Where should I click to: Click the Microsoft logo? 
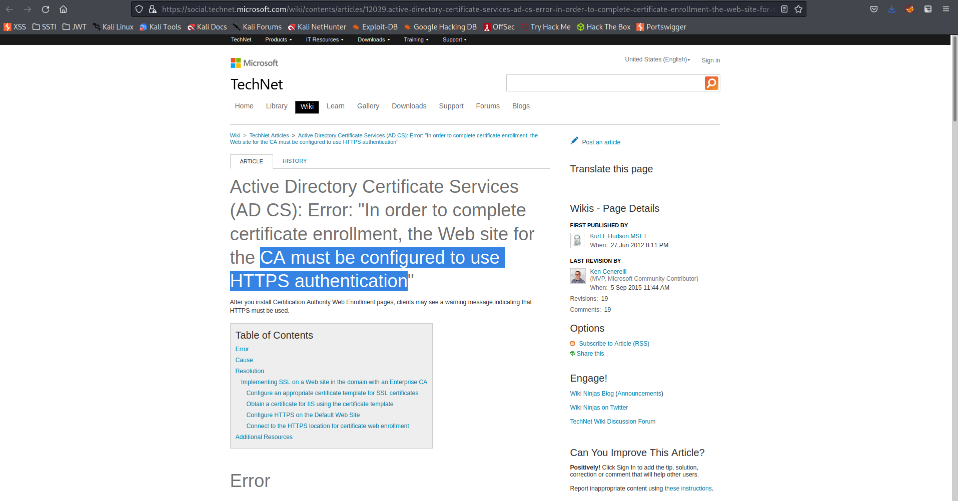coord(254,63)
